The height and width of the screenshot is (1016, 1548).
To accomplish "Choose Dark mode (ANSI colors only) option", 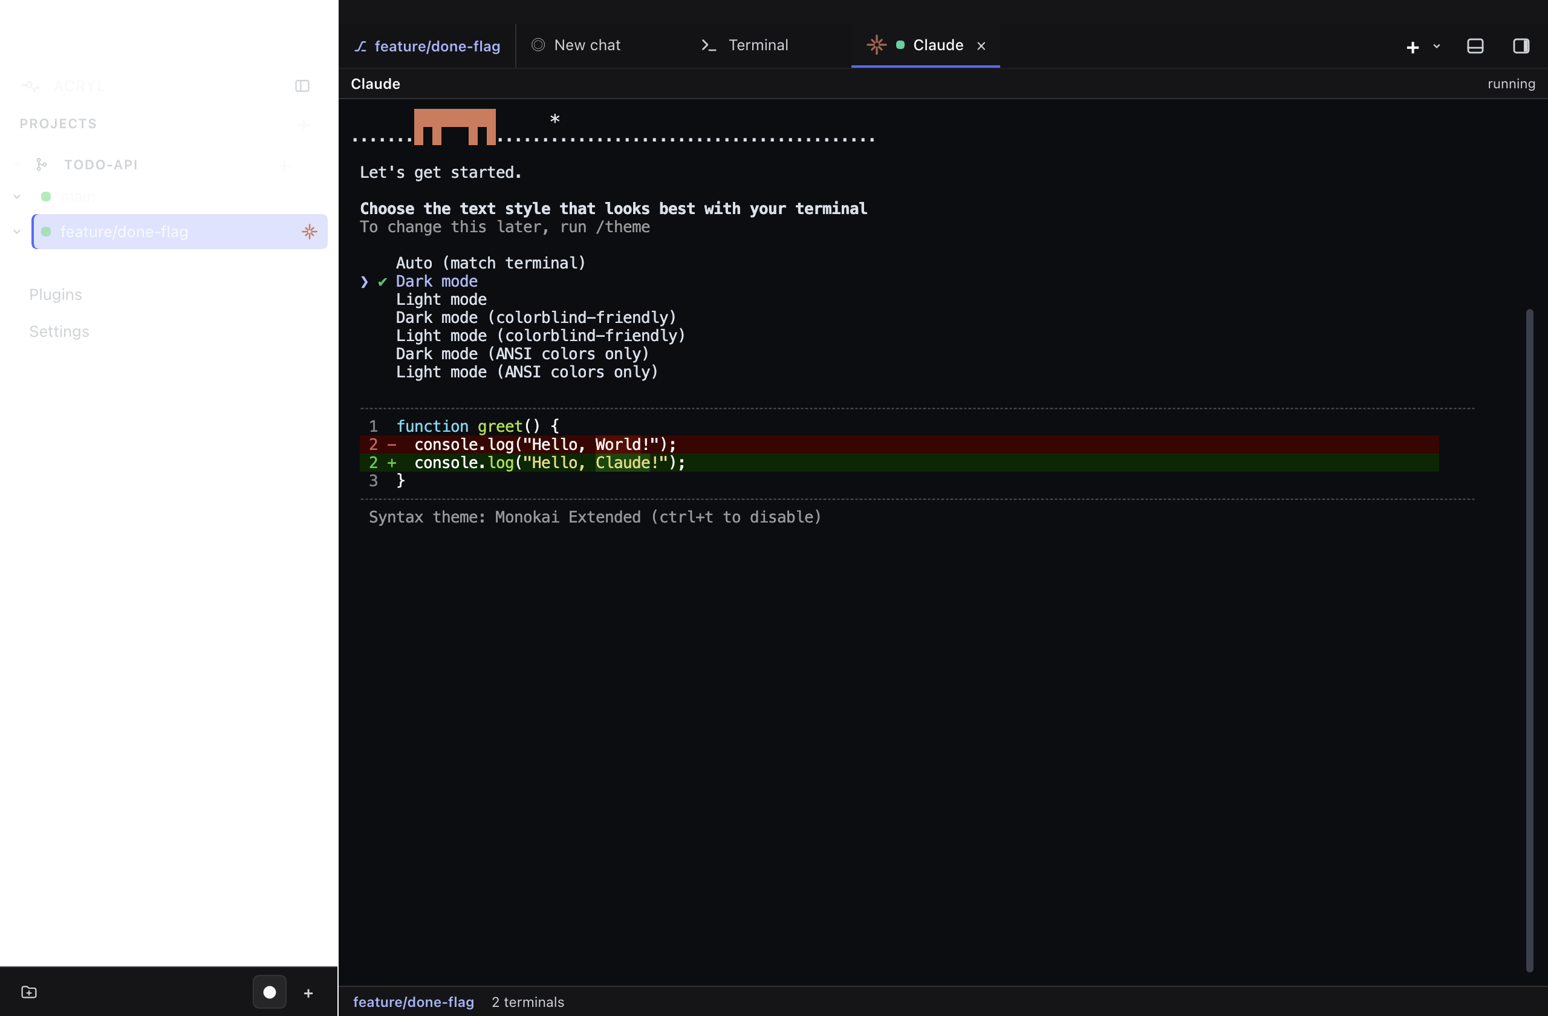I will (522, 354).
